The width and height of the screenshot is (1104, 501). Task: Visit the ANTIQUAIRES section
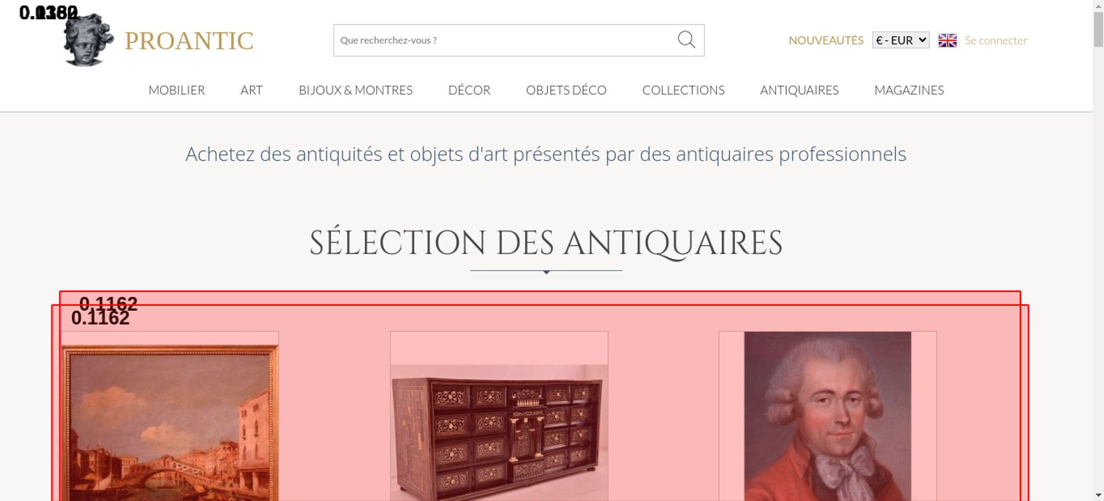coord(799,90)
